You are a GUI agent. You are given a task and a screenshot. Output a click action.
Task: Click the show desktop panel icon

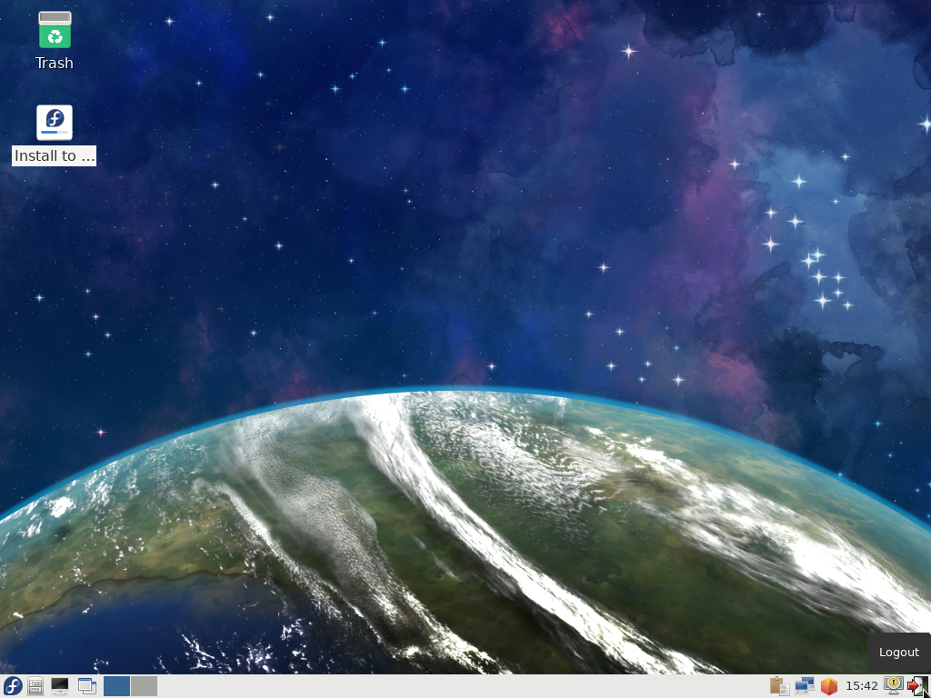pos(86,686)
